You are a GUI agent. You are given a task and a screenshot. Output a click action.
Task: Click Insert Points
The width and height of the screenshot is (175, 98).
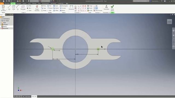(x=90, y=8)
